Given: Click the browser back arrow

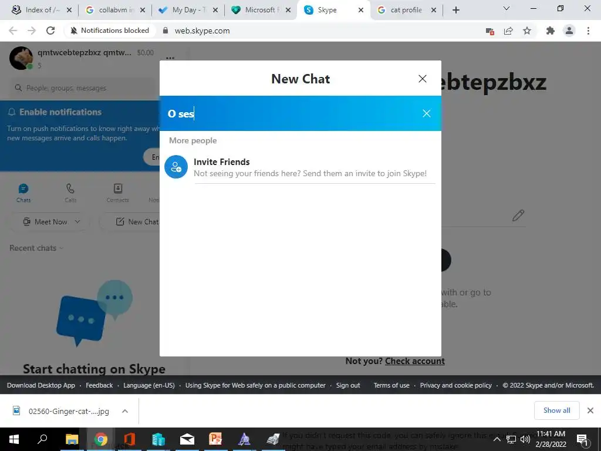Looking at the screenshot, I should pos(13,31).
